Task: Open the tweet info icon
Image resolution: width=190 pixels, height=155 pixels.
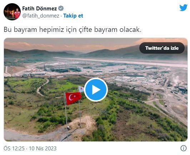Action: coord(184,148)
